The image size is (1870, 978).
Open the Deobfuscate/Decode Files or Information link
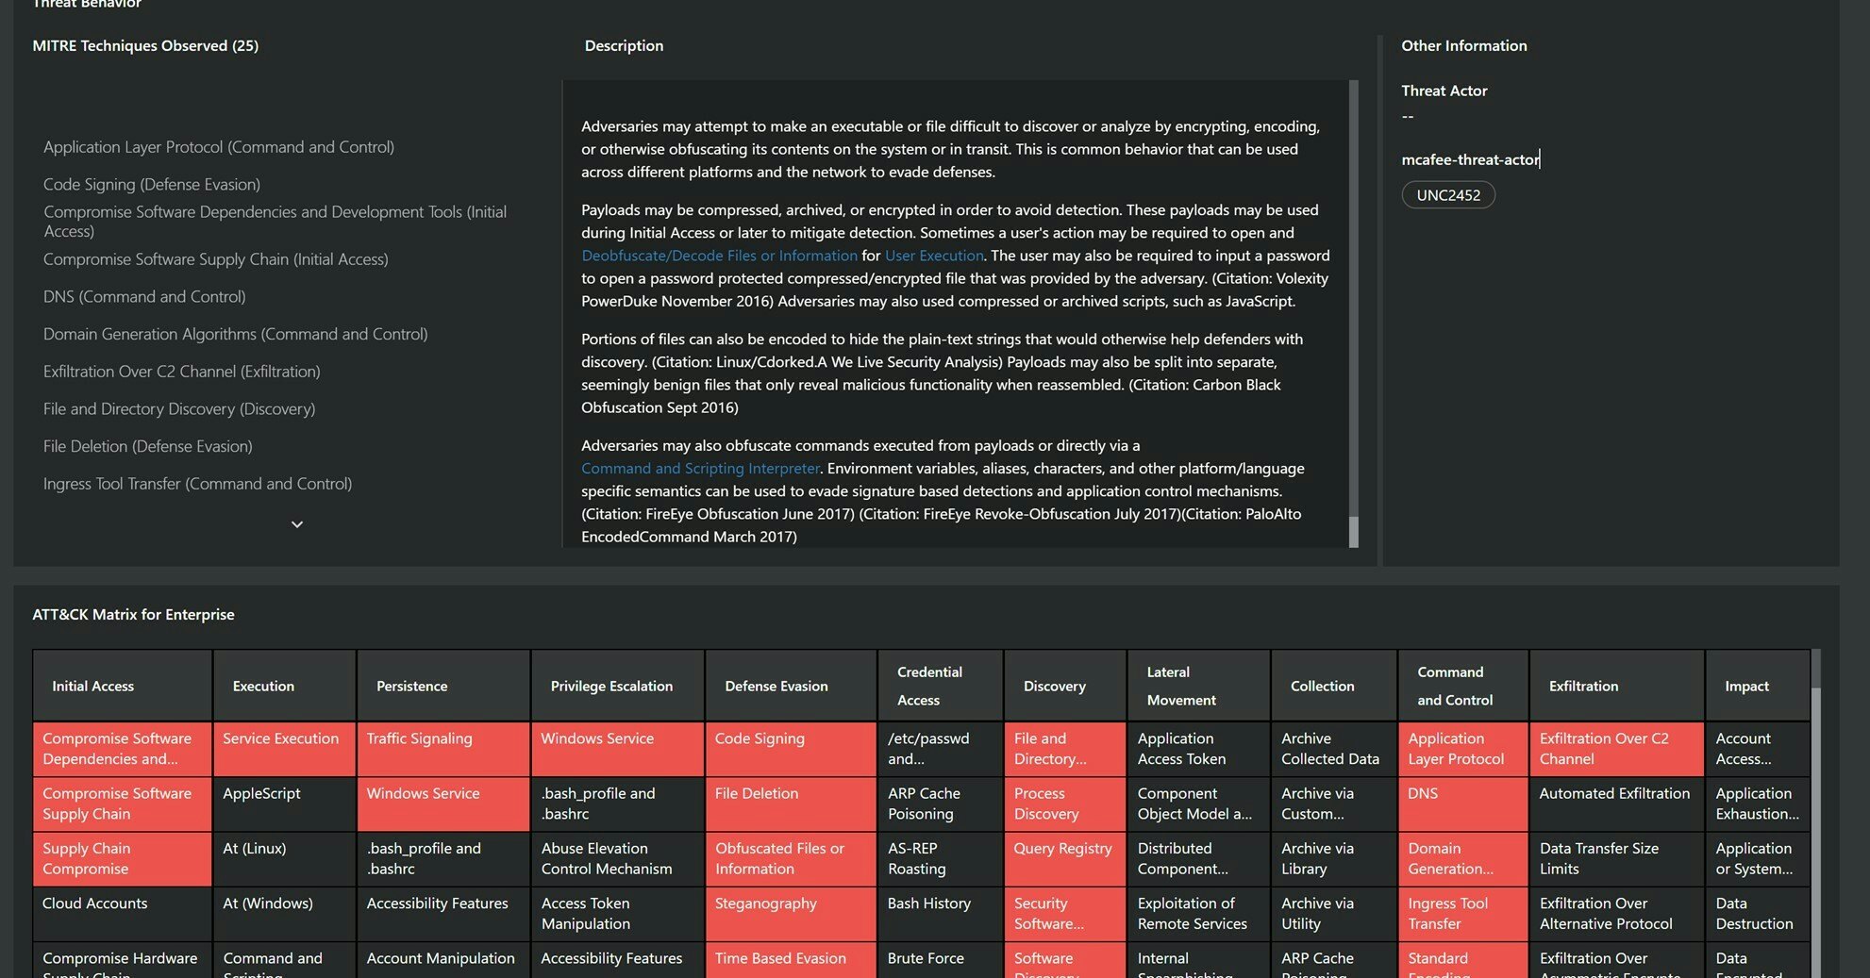coord(719,256)
